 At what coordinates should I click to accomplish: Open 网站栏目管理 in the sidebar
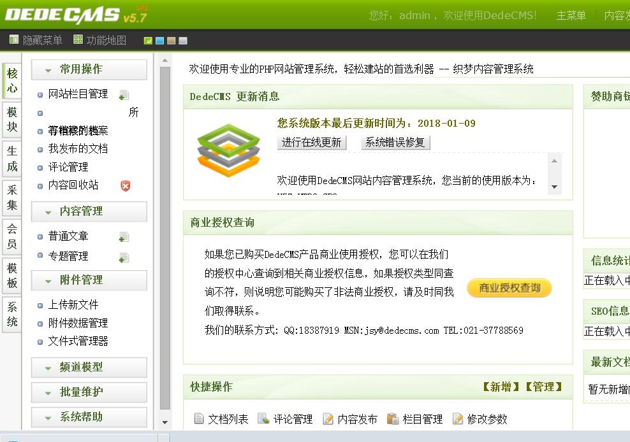(x=78, y=94)
